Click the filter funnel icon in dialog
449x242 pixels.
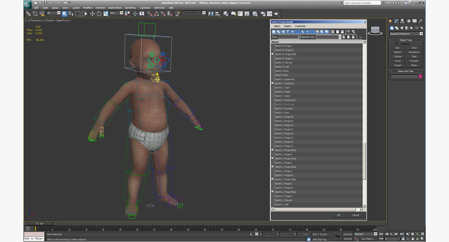tap(348, 32)
